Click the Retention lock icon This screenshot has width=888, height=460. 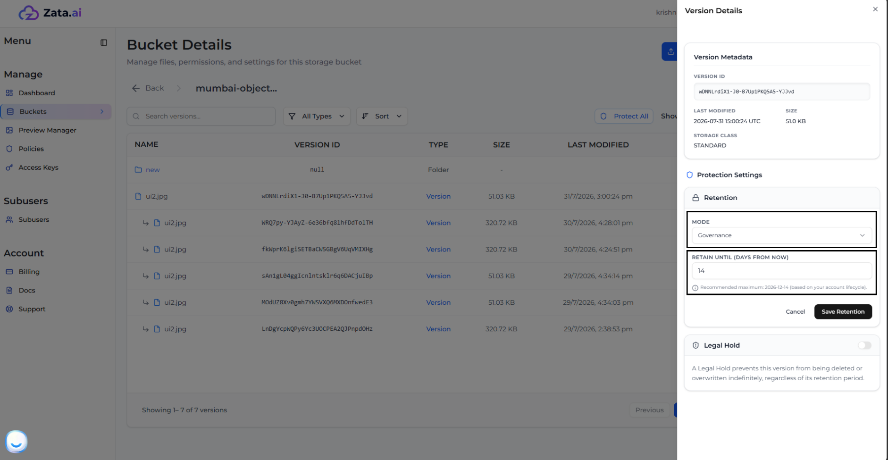695,198
